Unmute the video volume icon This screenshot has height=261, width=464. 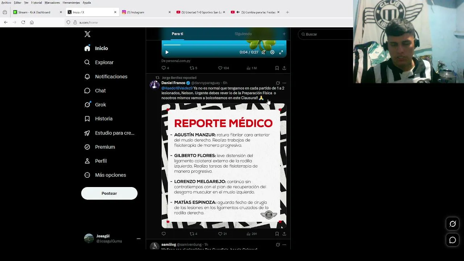(264, 52)
